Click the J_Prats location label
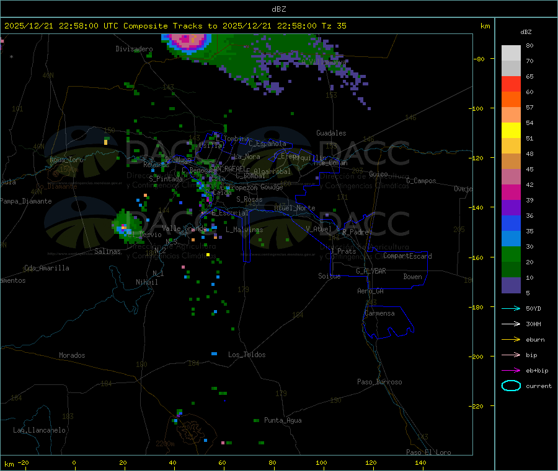The image size is (558, 471). click(x=343, y=251)
